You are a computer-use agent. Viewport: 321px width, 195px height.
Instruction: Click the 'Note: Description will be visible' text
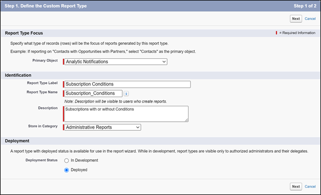pos(116,102)
